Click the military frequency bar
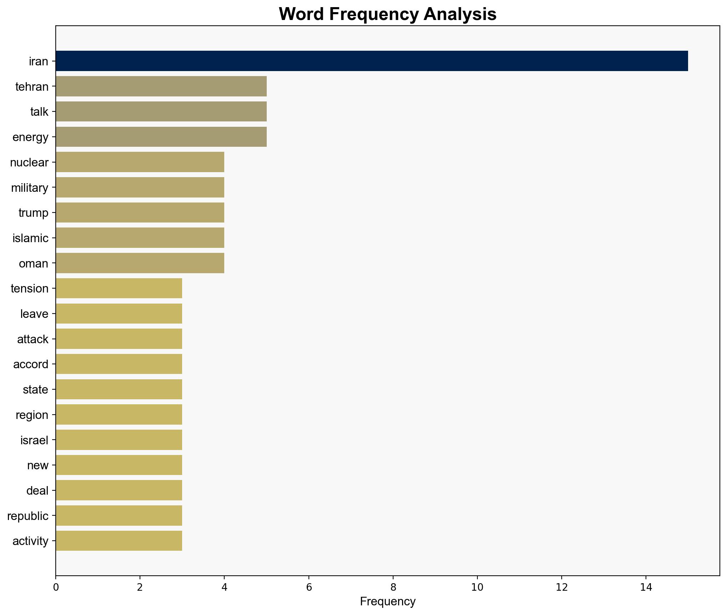 (x=140, y=187)
